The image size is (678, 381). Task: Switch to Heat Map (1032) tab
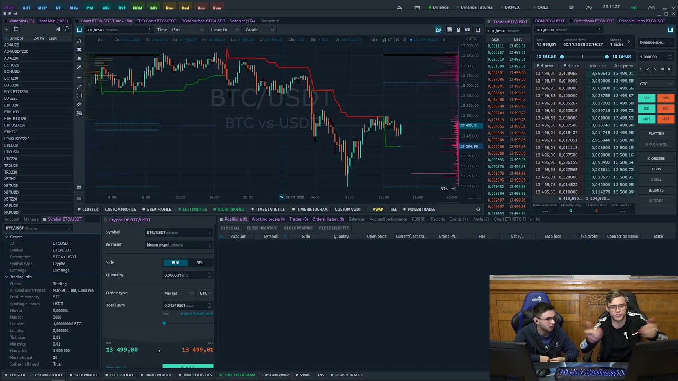tap(53, 21)
